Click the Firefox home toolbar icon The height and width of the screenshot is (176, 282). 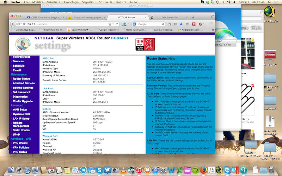coord(187,24)
